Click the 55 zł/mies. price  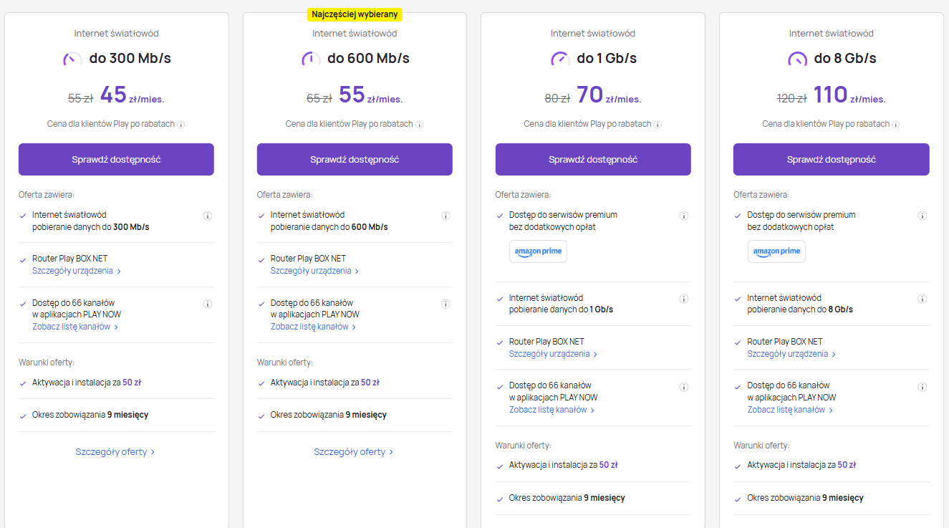click(x=371, y=95)
